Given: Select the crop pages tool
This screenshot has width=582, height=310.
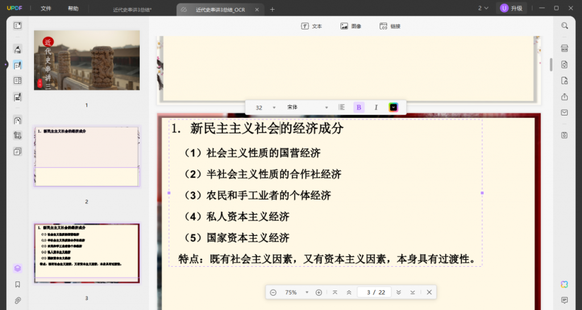Looking at the screenshot, I should [x=18, y=136].
